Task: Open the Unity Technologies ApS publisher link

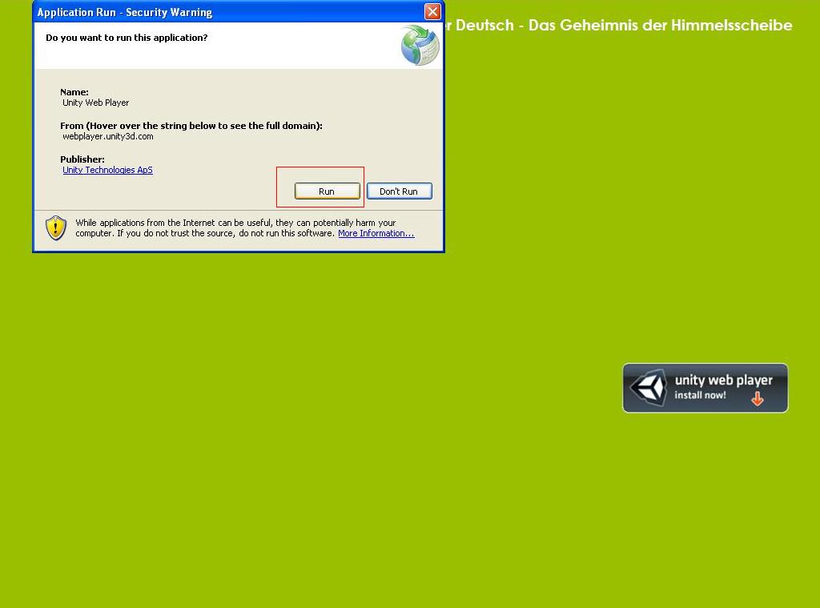Action: (108, 170)
